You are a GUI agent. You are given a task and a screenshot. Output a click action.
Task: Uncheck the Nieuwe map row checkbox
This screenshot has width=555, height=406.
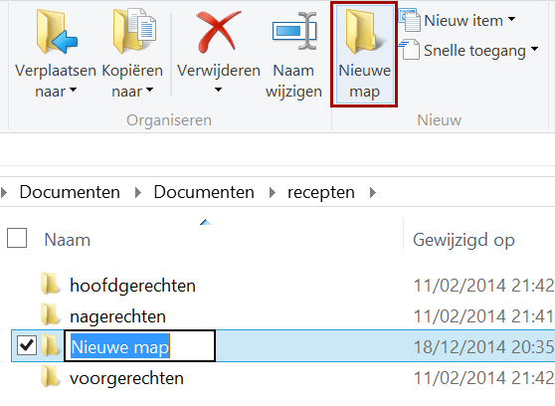(27, 345)
